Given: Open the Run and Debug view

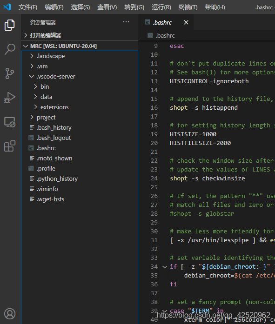Looking at the screenshot, I should (x=10, y=98).
